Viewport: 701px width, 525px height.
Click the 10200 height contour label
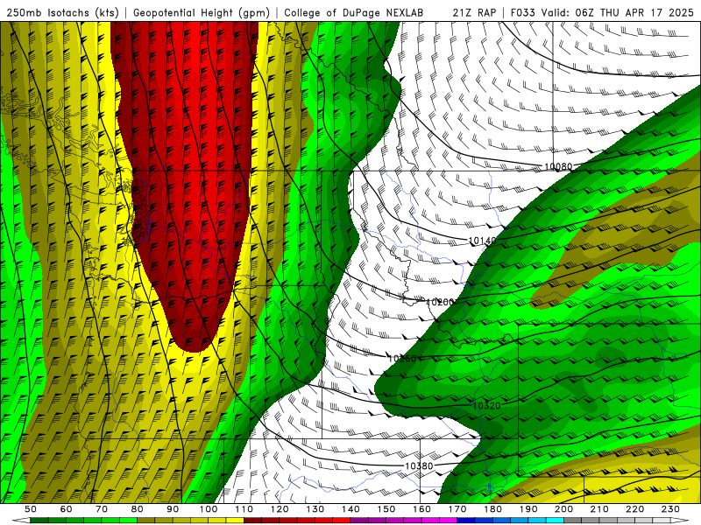click(x=440, y=302)
